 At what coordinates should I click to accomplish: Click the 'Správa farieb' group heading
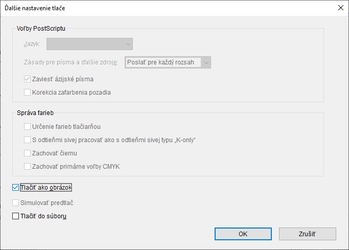(x=35, y=112)
